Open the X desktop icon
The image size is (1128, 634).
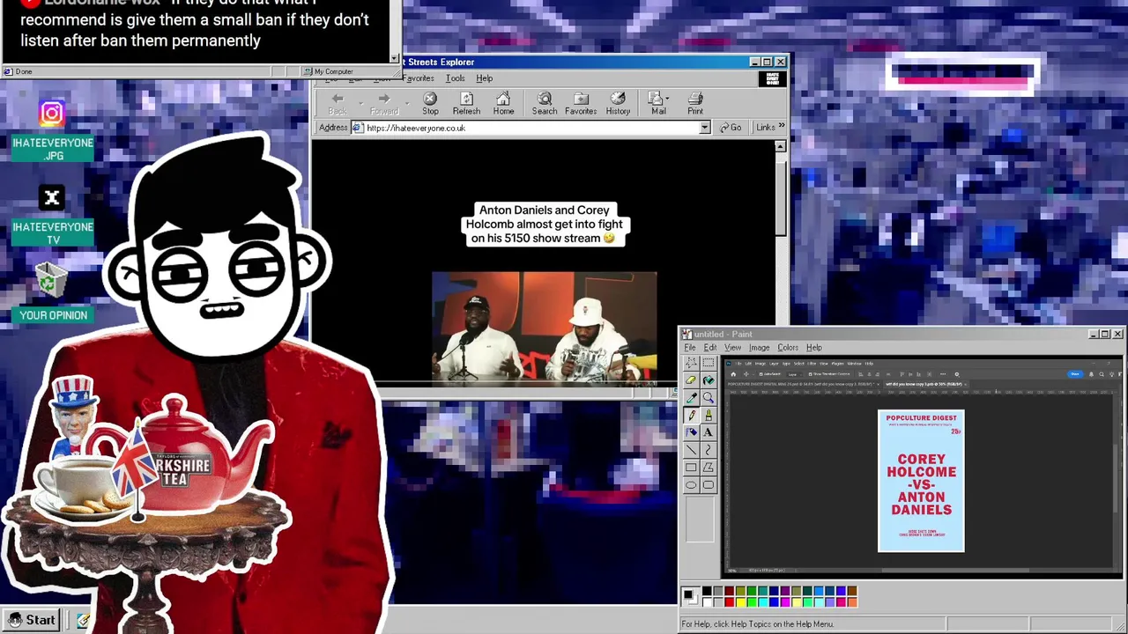(x=52, y=198)
